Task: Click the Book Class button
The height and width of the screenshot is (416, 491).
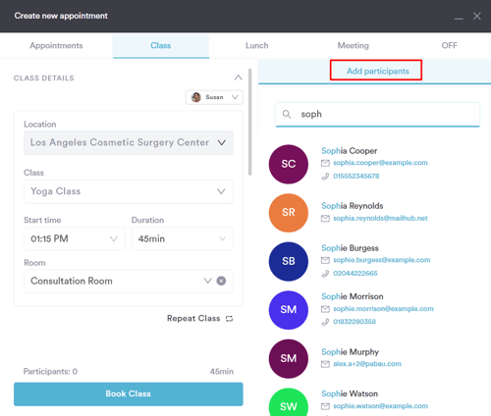Action: tap(129, 394)
